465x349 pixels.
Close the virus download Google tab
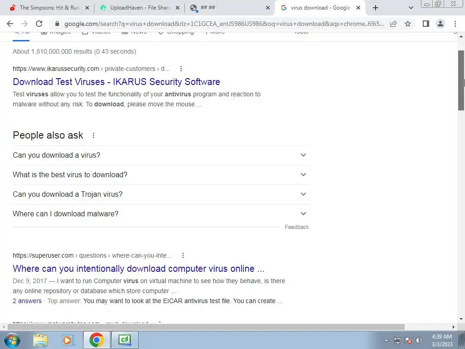point(358,8)
